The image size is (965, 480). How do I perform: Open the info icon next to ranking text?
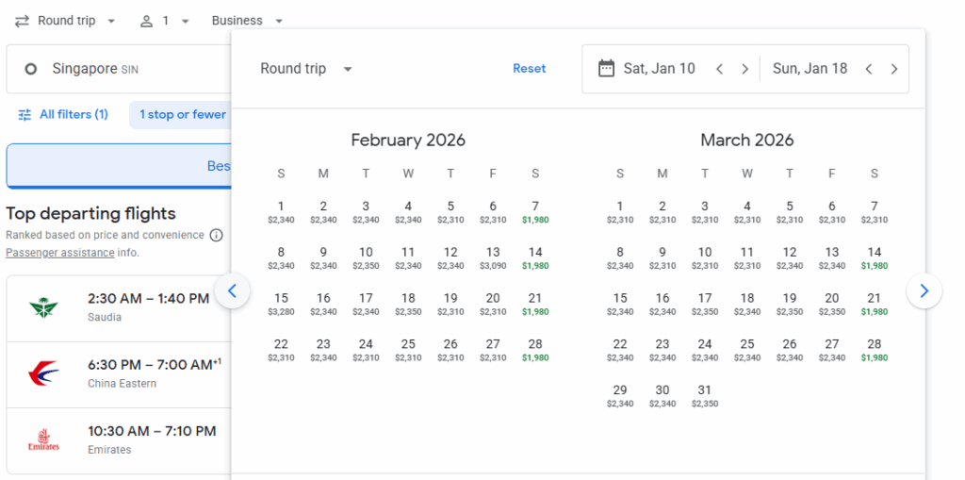pyautogui.click(x=216, y=235)
